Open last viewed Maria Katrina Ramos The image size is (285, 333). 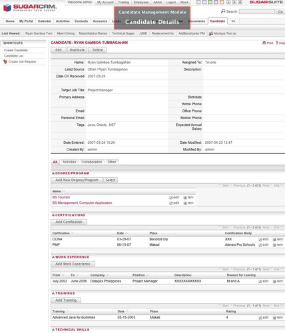pos(93,33)
